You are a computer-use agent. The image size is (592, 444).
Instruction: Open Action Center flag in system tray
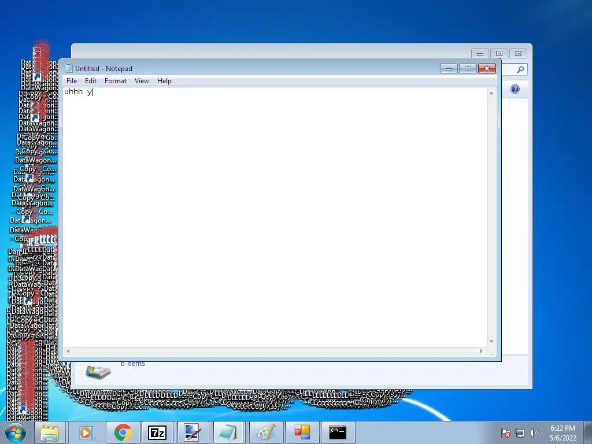(x=506, y=433)
